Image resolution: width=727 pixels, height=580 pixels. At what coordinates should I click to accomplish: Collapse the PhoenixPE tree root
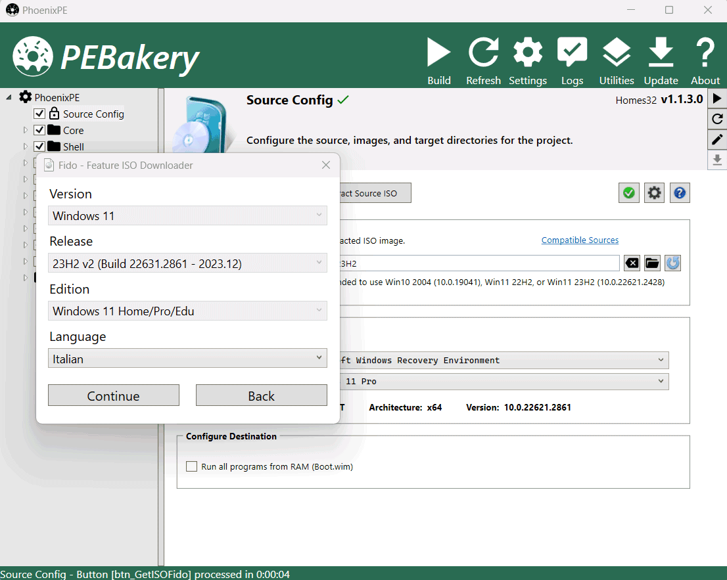pyautogui.click(x=9, y=97)
